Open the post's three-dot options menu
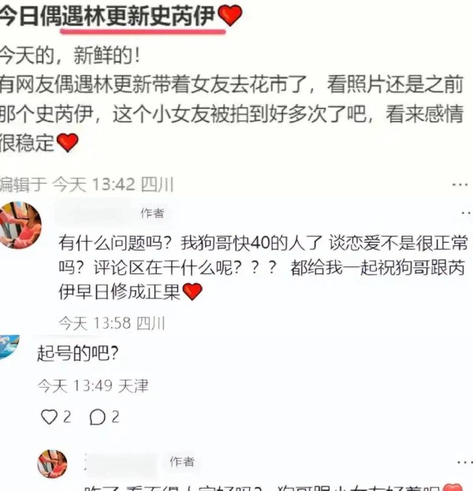Image resolution: width=473 pixels, height=491 pixels. (460, 184)
